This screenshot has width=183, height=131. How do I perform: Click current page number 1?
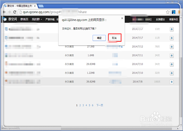(x=77, y=105)
